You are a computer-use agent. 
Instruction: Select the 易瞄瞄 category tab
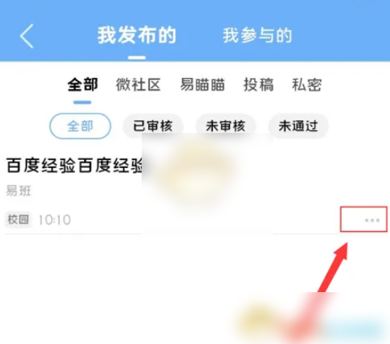click(x=202, y=85)
